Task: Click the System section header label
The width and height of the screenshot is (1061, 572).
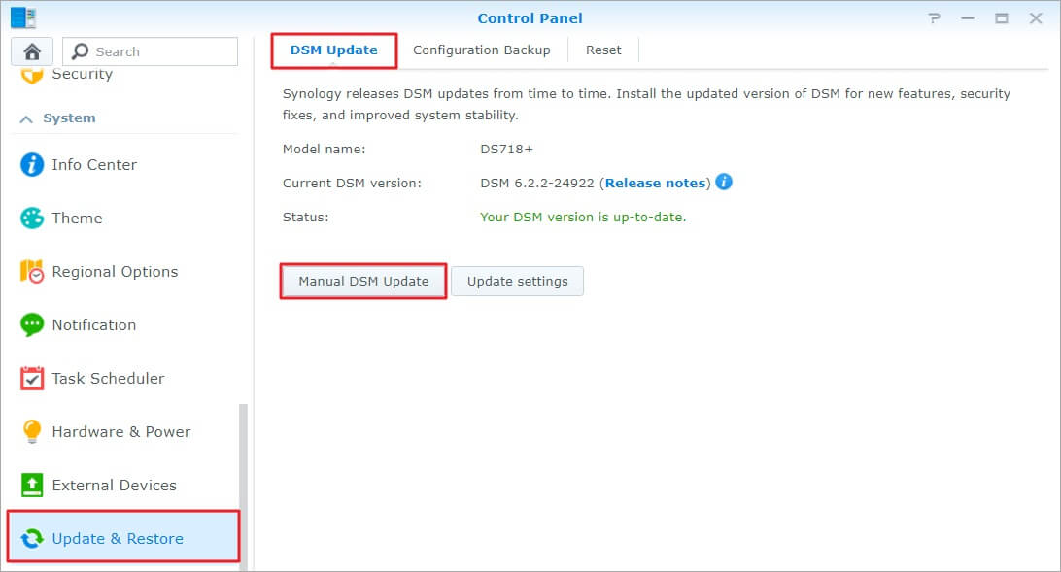Action: tap(69, 118)
